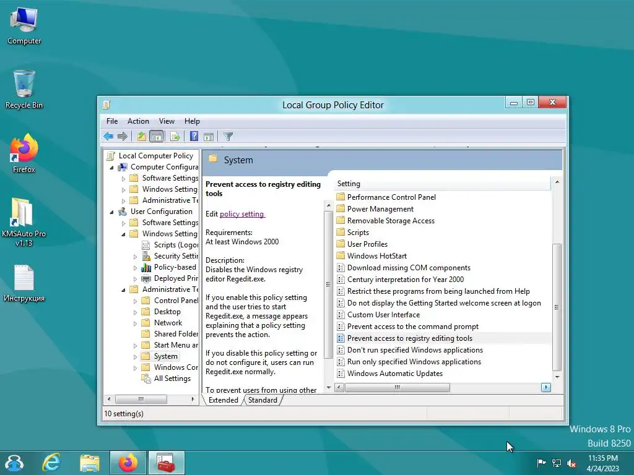The image size is (634, 475).
Task: Click the Up one level toolbar icon
Action: [x=141, y=137]
